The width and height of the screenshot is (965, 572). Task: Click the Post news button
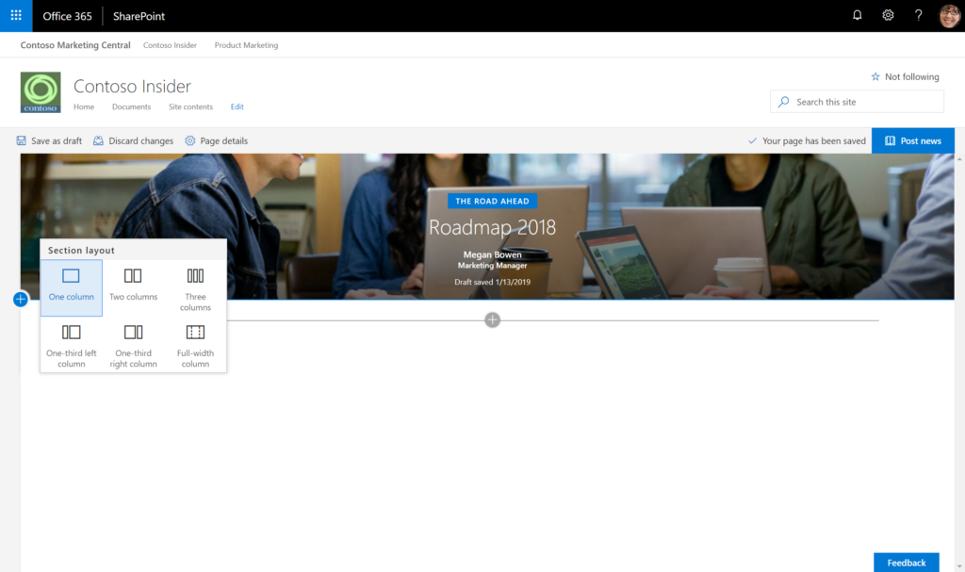pyautogui.click(x=912, y=140)
